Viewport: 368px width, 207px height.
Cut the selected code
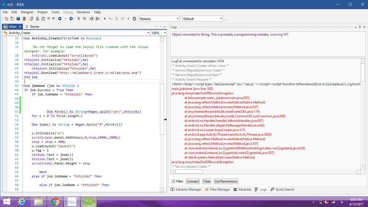point(37,19)
